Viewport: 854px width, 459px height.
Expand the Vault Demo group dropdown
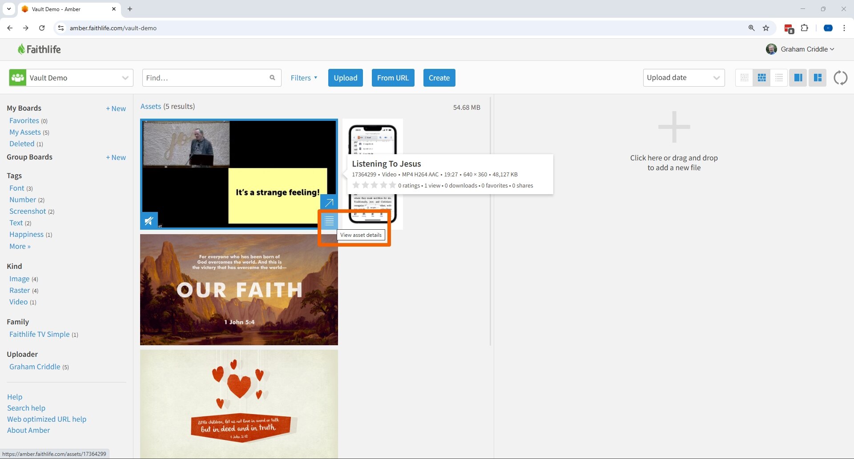pos(125,78)
